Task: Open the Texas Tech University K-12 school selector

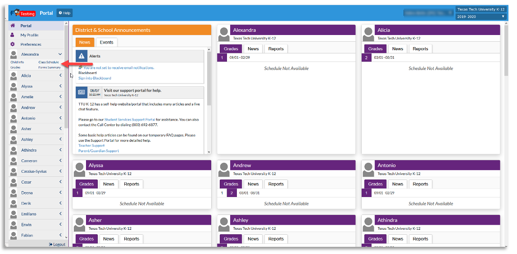Action: point(481,9)
